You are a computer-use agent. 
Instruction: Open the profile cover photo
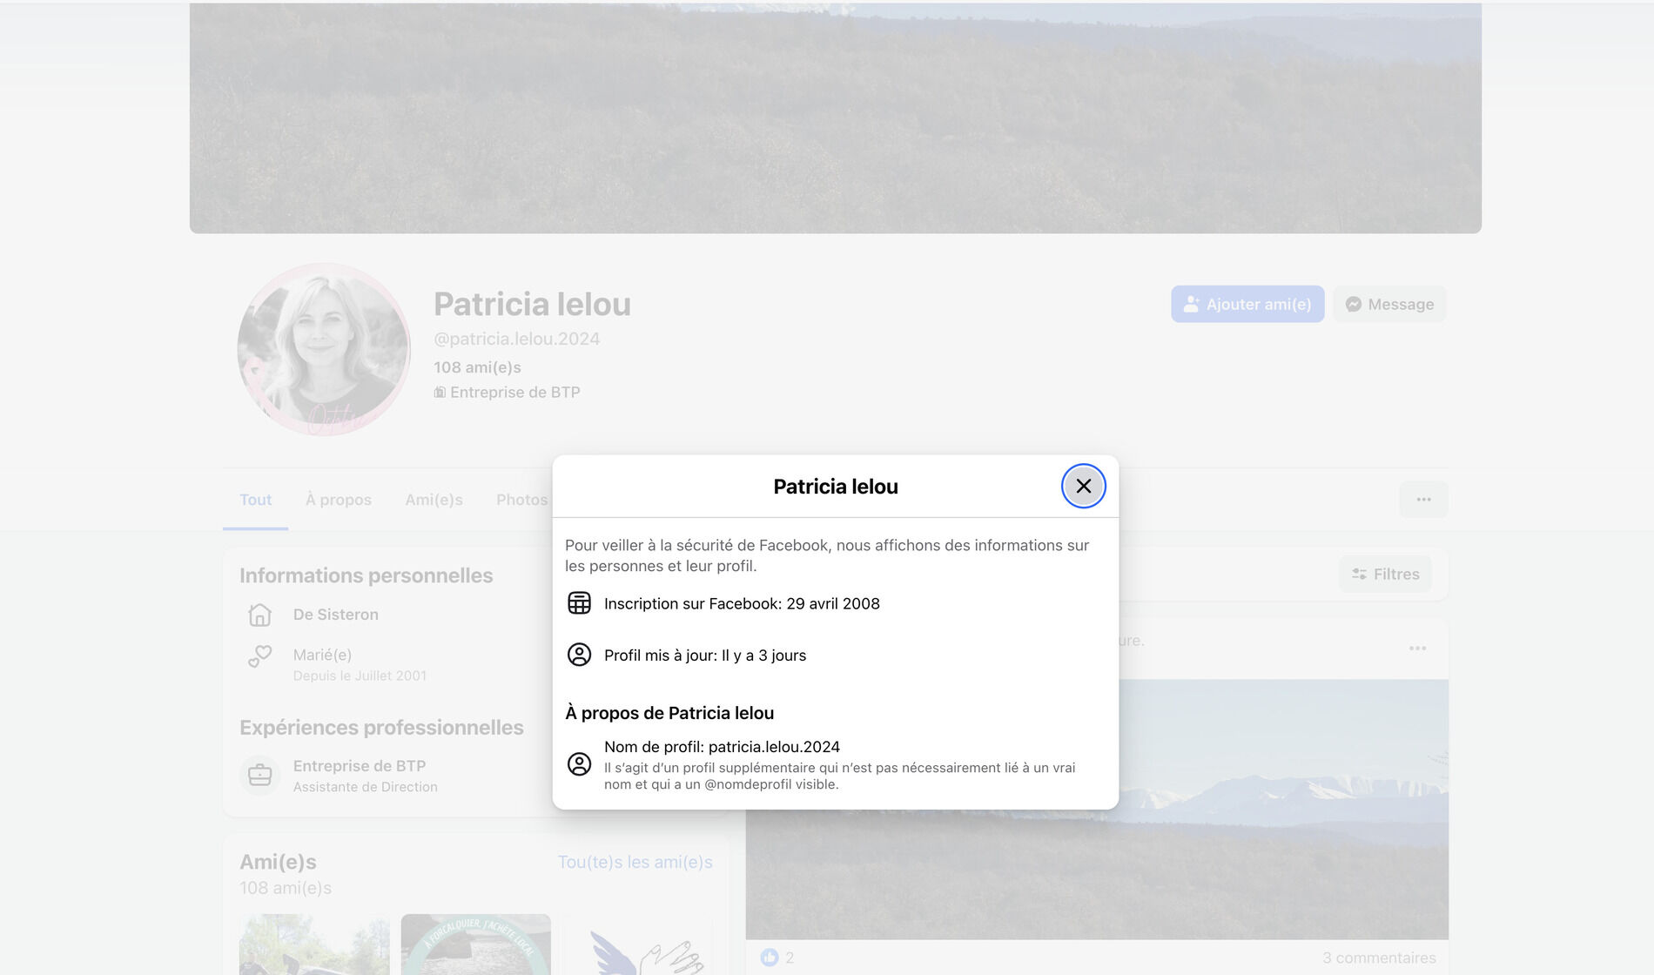click(836, 118)
